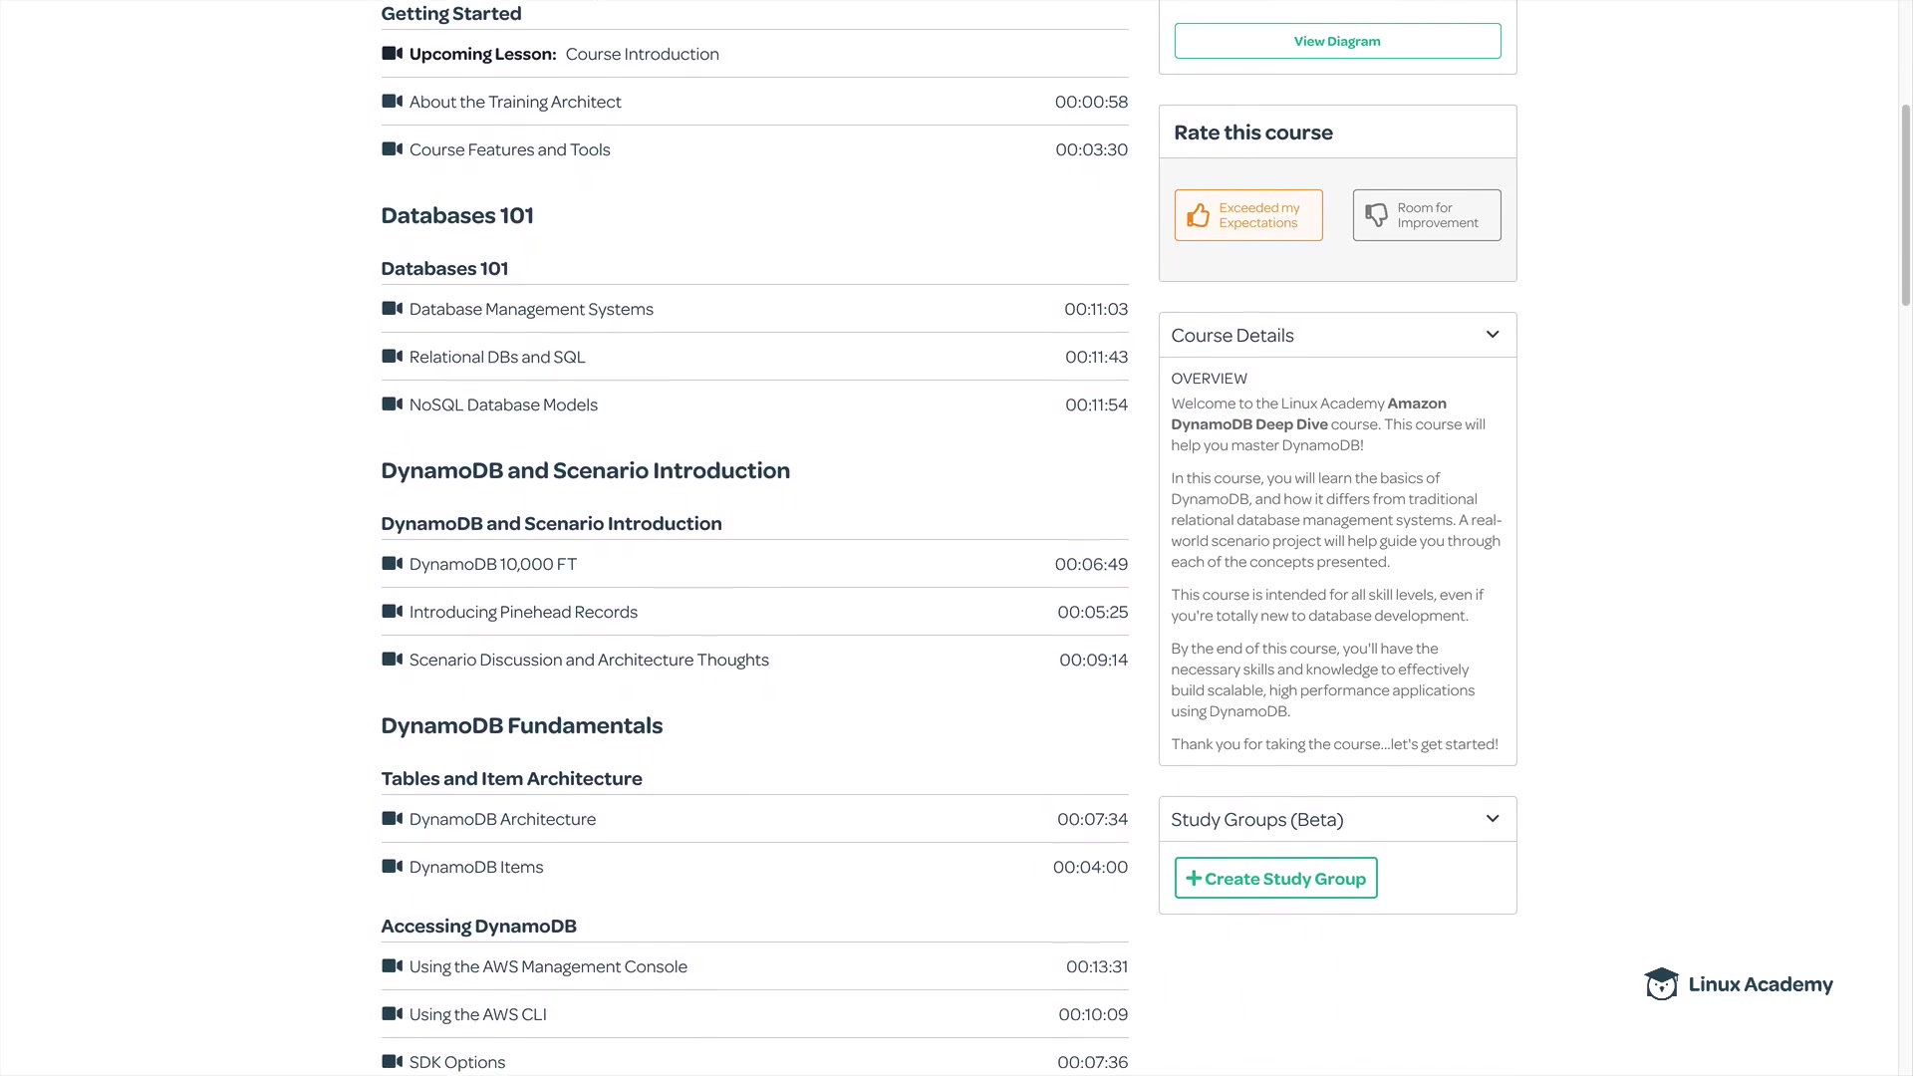Screen dimensions: 1913x1076
Task: Click thumbs-up icon for Exceeded my Expectations
Action: pyautogui.click(x=1198, y=215)
